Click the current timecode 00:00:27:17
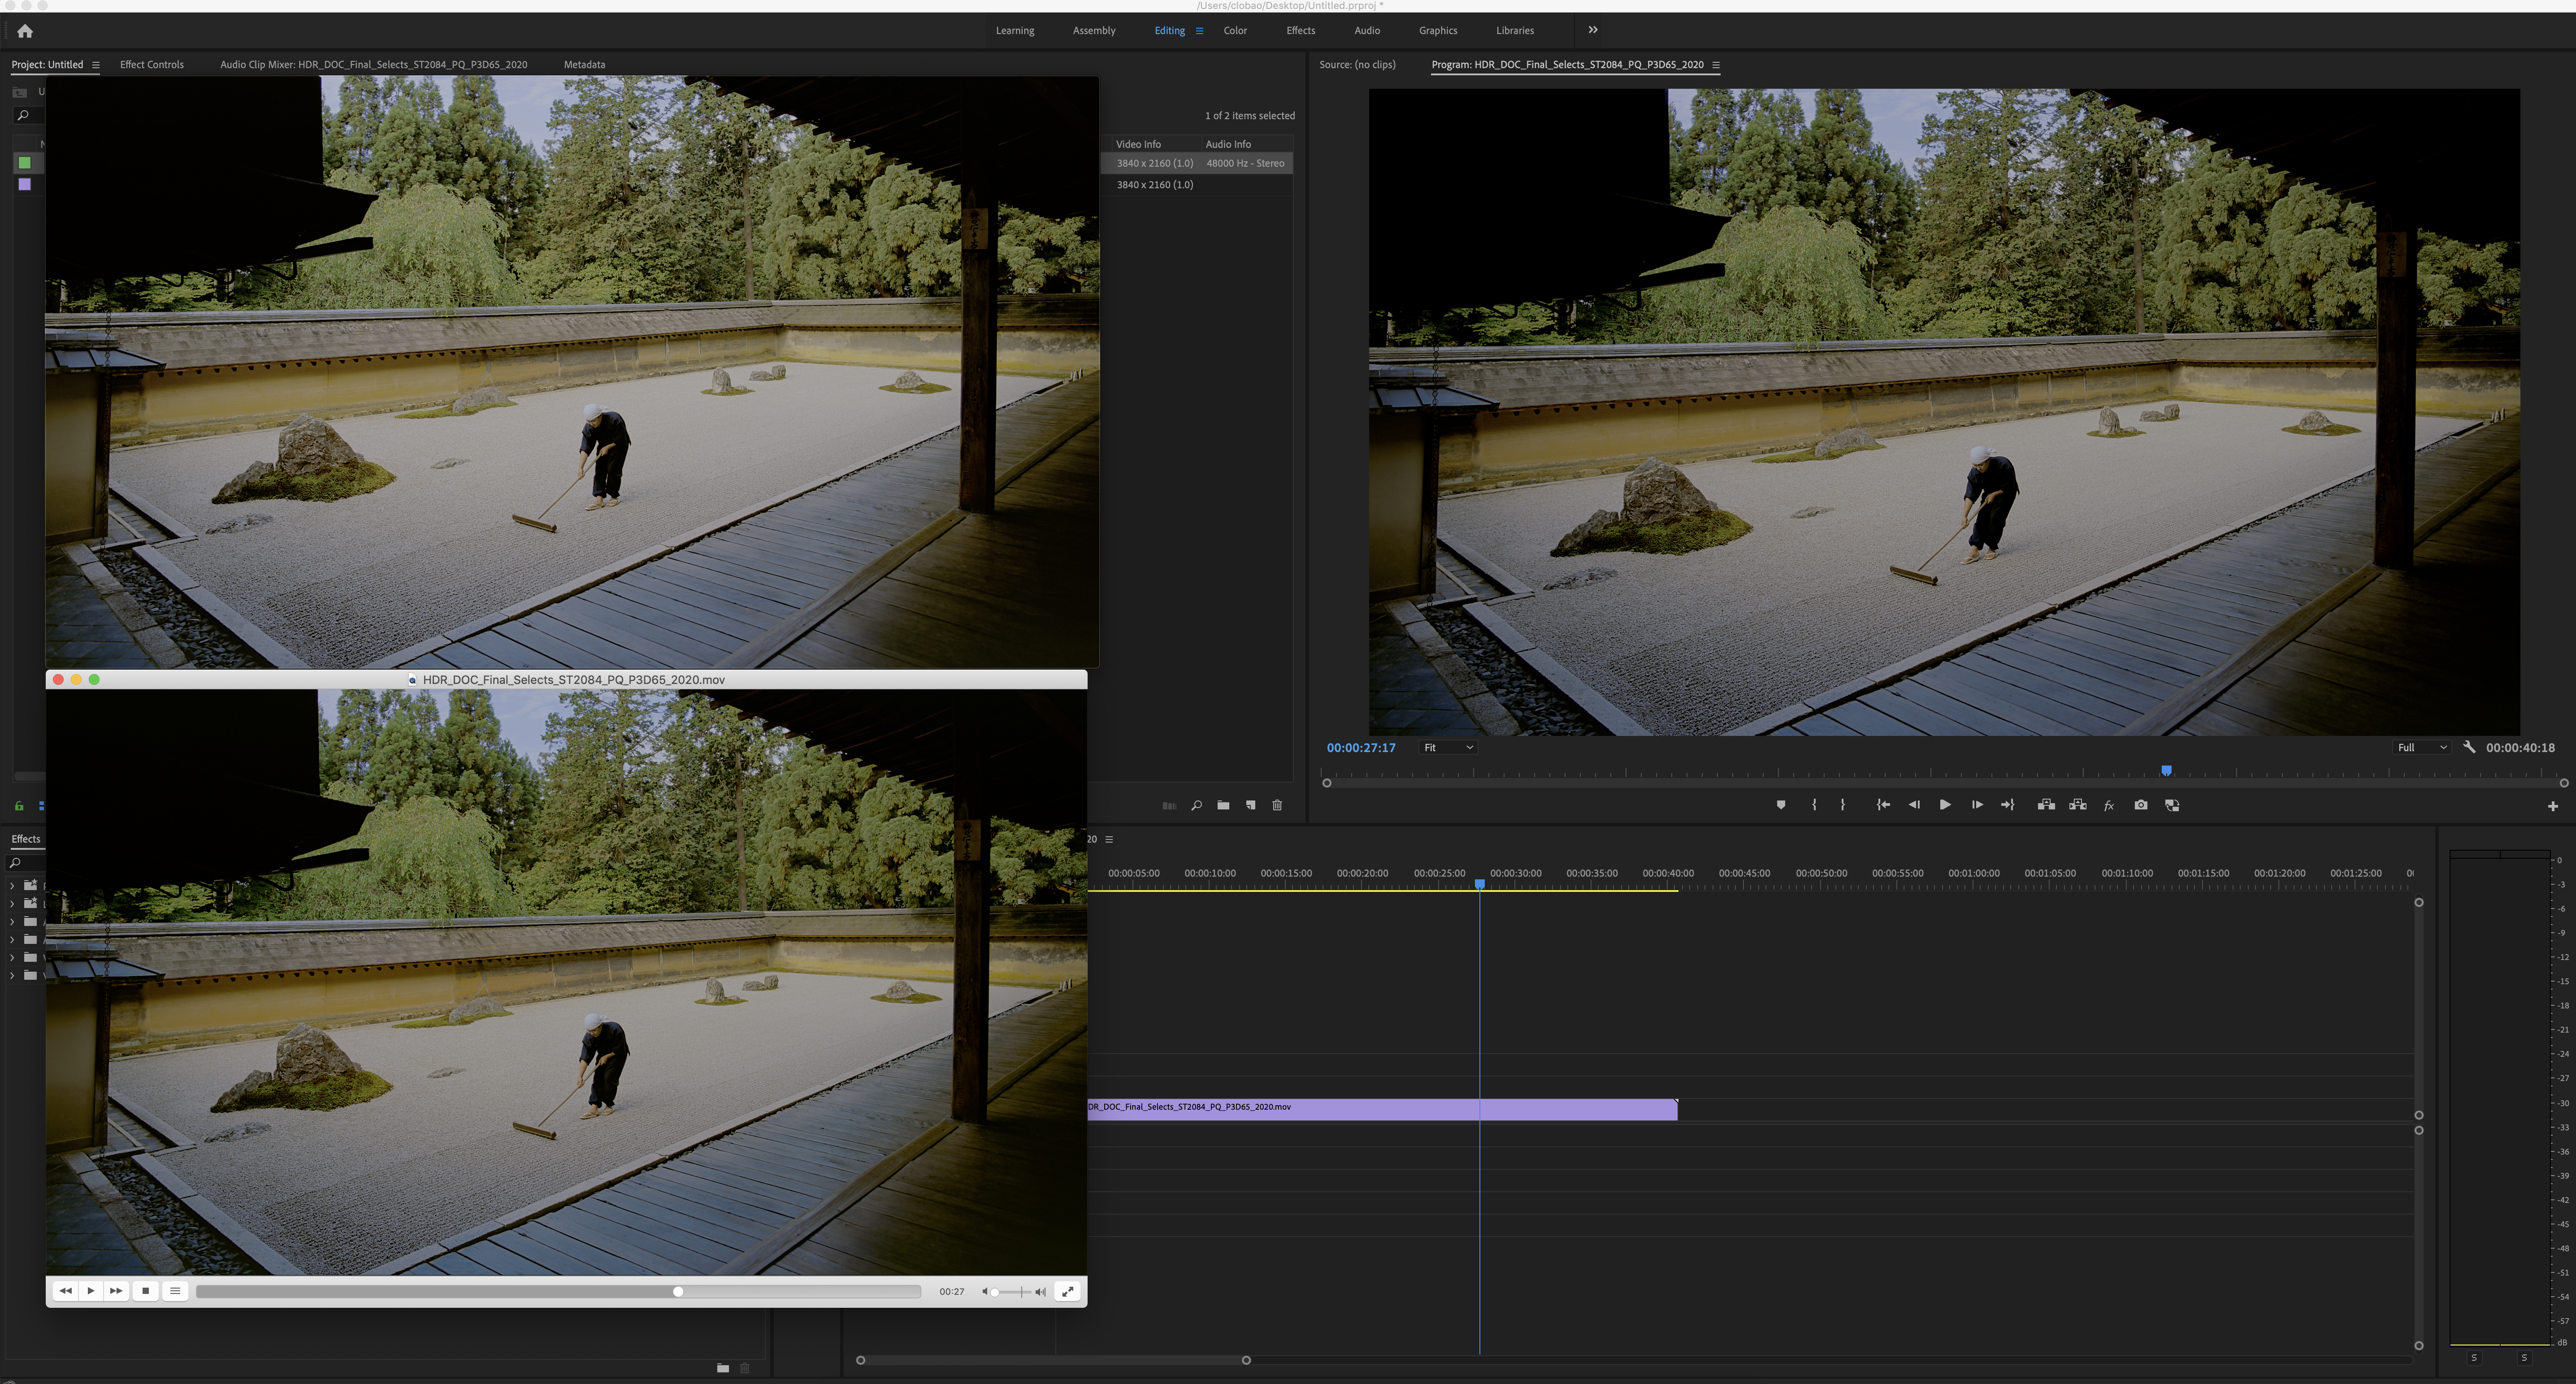Viewport: 2576px width, 1384px height. click(x=1361, y=747)
